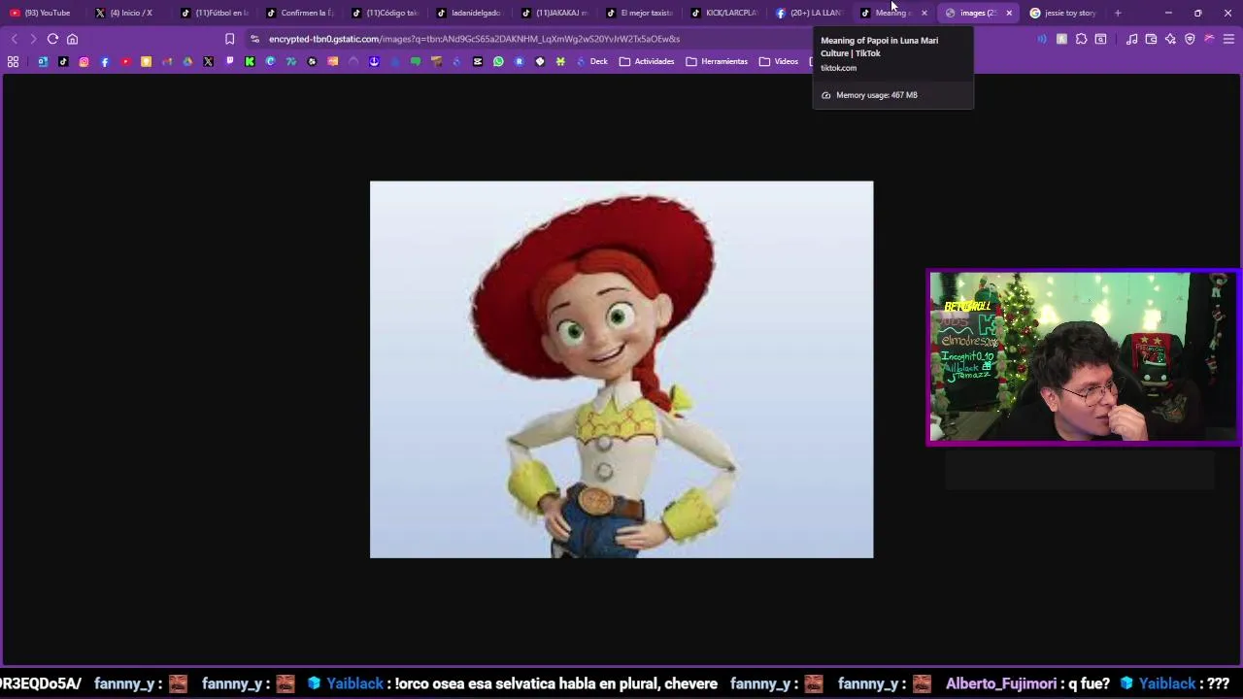
Task: Switch to the KICK/LARCPLAY tab
Action: point(725,13)
